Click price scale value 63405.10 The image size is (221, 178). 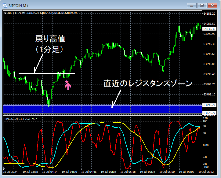(x=209, y=95)
